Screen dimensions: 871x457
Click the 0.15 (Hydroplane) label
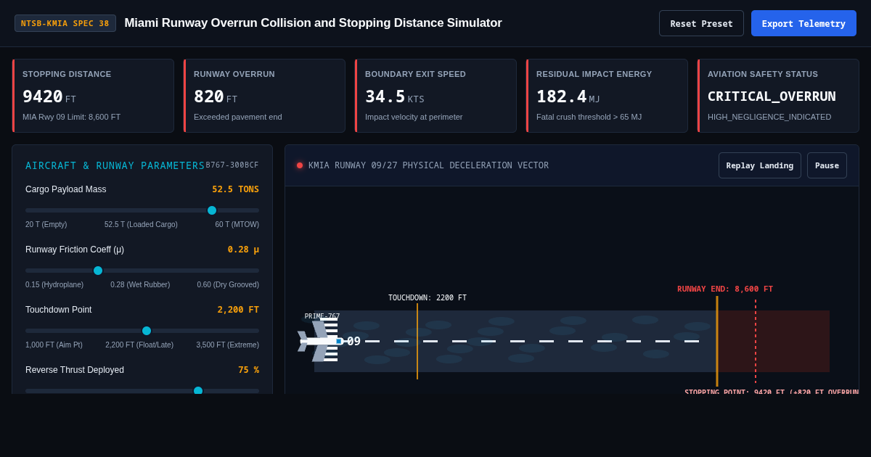(54, 285)
